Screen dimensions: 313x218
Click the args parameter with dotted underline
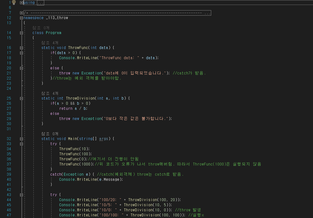click(x=104, y=139)
